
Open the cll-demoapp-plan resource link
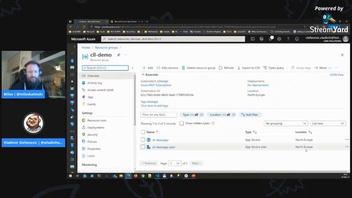coord(164,147)
